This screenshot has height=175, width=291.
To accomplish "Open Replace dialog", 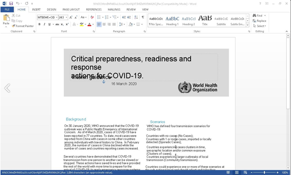I will 259,21.
